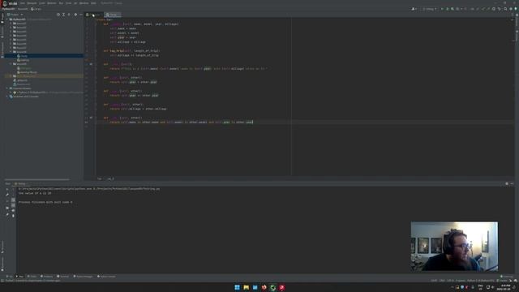The image size is (519, 292).
Task: Click the rollback arrow icon in top toolbar
Action: (x=500, y=9)
